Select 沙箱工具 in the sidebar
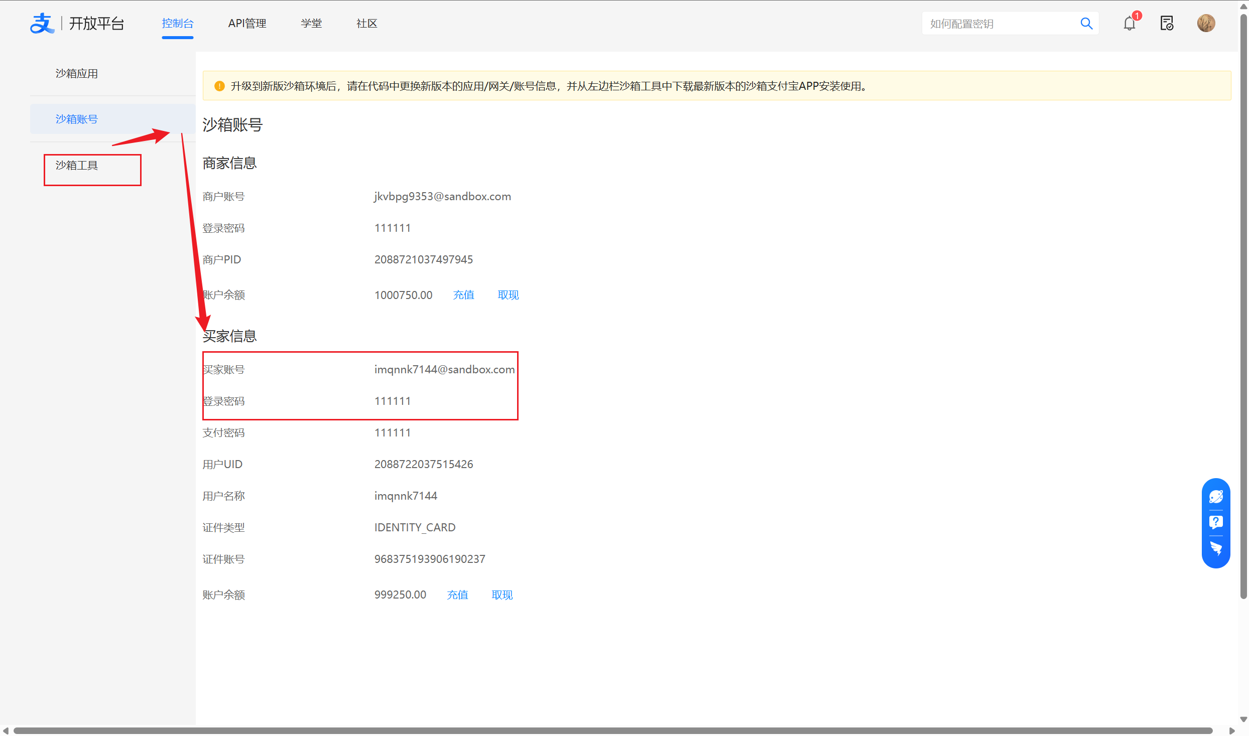The image size is (1249, 736). 77,166
